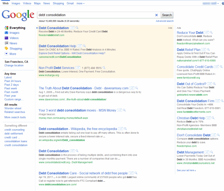The height and width of the screenshot is (191, 224).
Task: Click +1 button beside Debt Consolidation Help
Action: click(80, 46)
